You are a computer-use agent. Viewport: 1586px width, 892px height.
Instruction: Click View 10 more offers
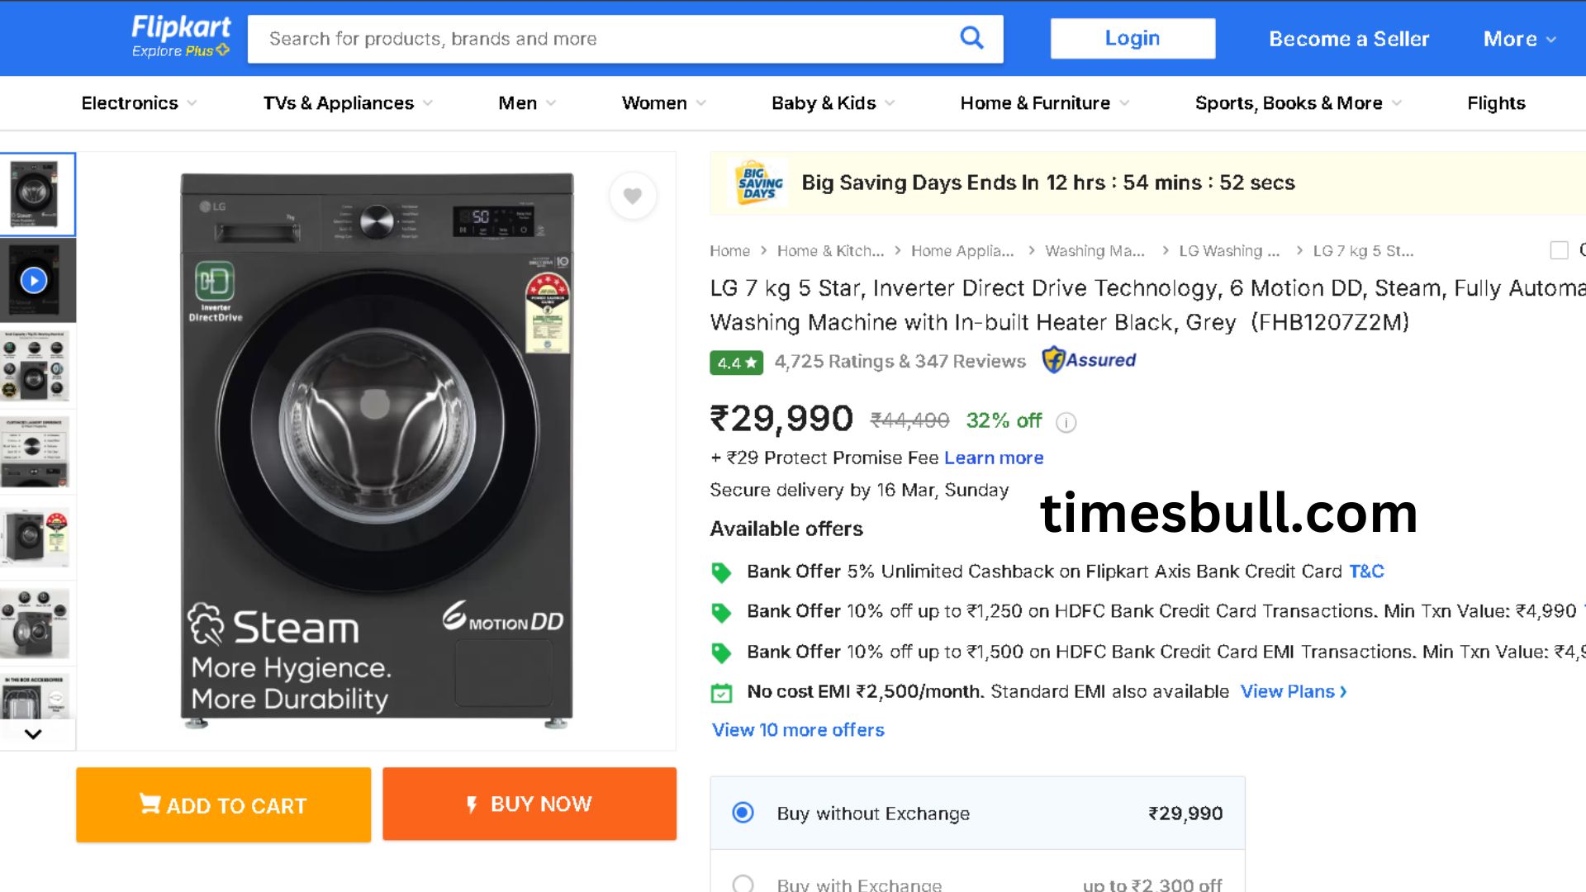(x=798, y=730)
